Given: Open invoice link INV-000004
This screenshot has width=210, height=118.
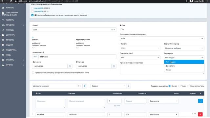Looking at the screenshot, I should pos(39,11).
